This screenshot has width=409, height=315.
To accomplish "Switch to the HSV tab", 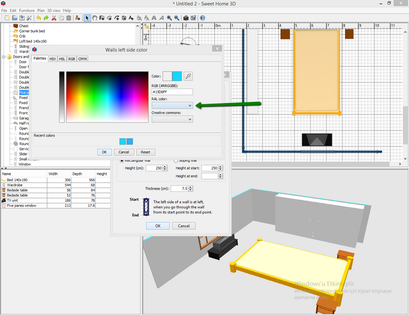I will coord(52,58).
